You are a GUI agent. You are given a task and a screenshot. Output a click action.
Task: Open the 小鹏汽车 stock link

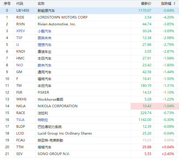pyautogui.click(x=45, y=31)
